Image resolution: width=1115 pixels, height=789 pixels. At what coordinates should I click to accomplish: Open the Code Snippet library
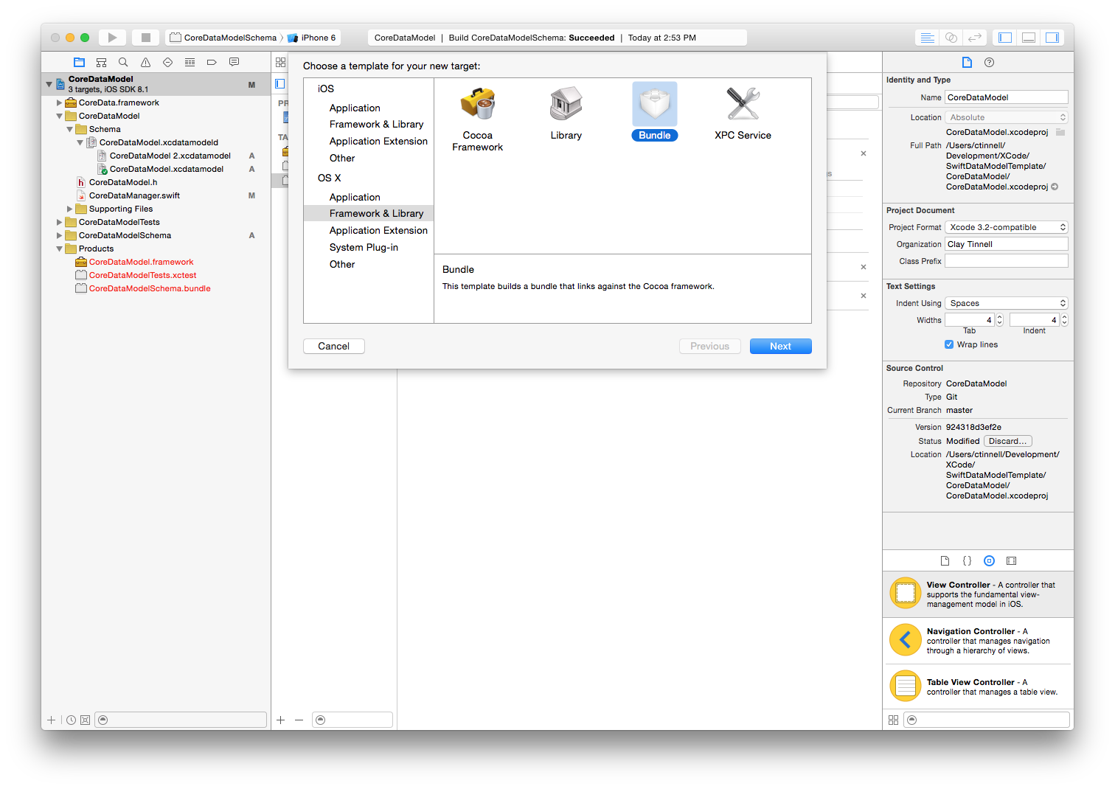[967, 561]
